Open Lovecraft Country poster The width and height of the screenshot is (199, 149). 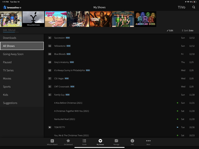pyautogui.click(x=101, y=19)
